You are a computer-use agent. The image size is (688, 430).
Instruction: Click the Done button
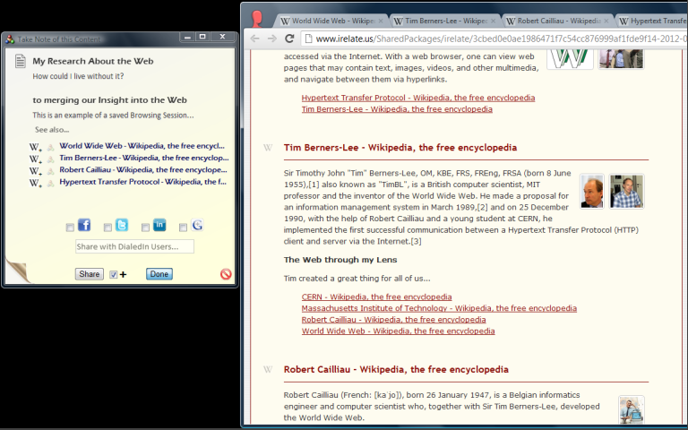pyautogui.click(x=159, y=274)
